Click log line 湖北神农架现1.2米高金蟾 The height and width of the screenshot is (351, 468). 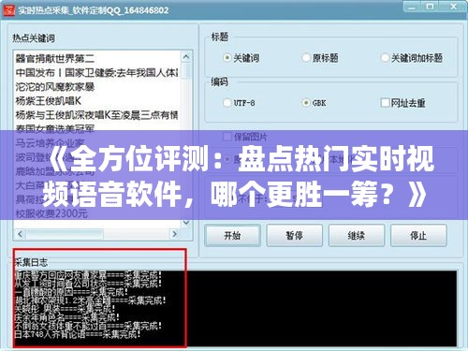coord(90,300)
